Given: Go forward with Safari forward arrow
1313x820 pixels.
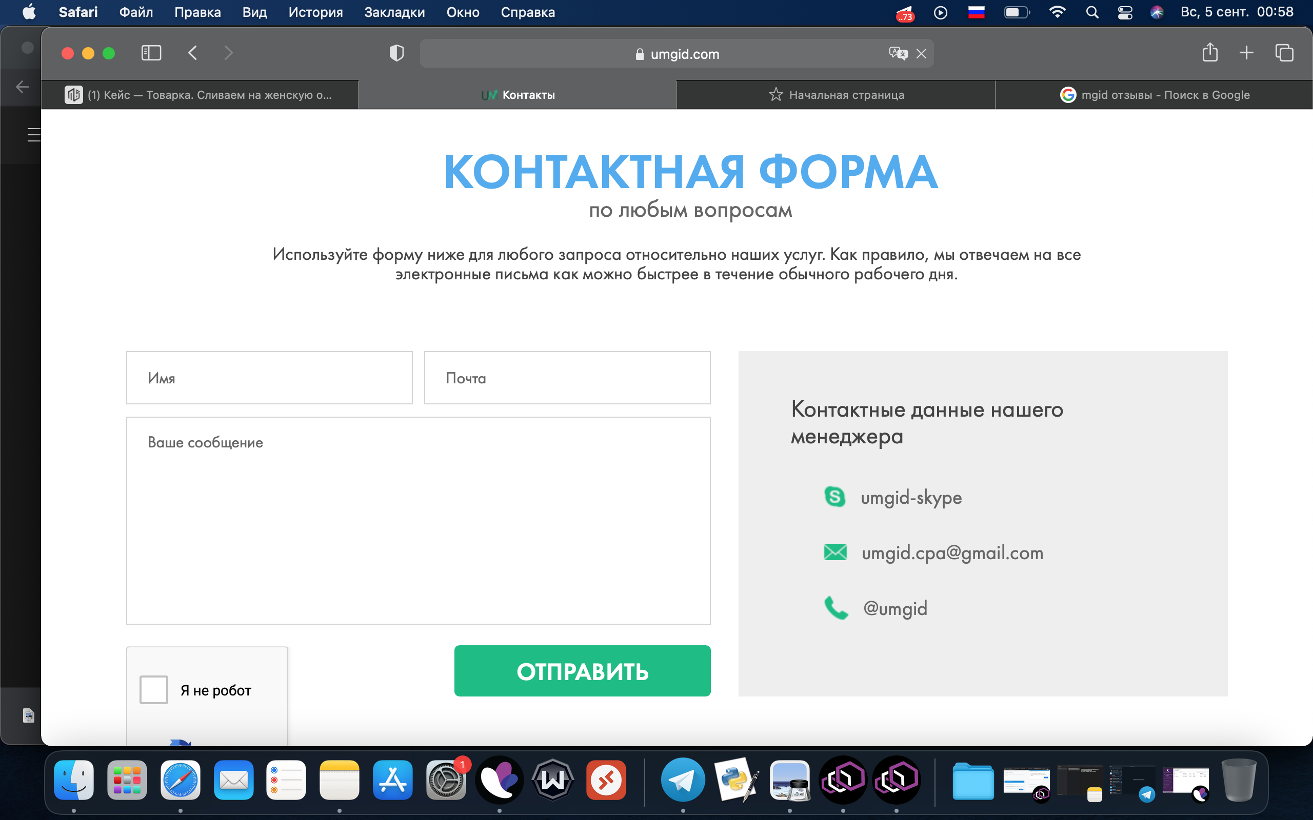Looking at the screenshot, I should pos(228,53).
